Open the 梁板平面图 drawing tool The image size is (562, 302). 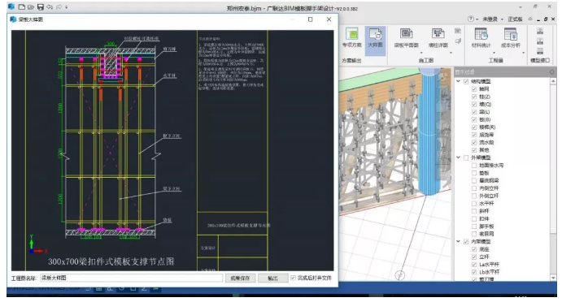(406, 38)
